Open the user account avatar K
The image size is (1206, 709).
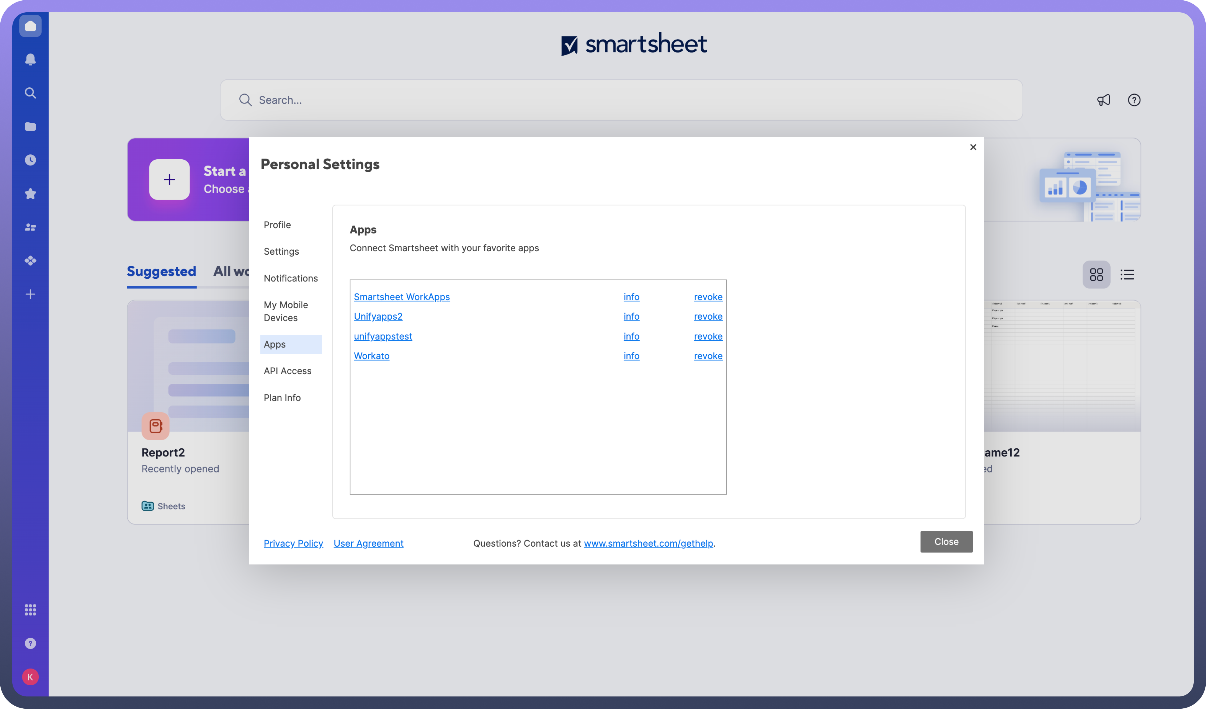click(30, 677)
